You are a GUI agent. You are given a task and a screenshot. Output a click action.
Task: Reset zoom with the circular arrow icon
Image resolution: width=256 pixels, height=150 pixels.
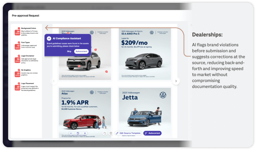[x=78, y=133]
